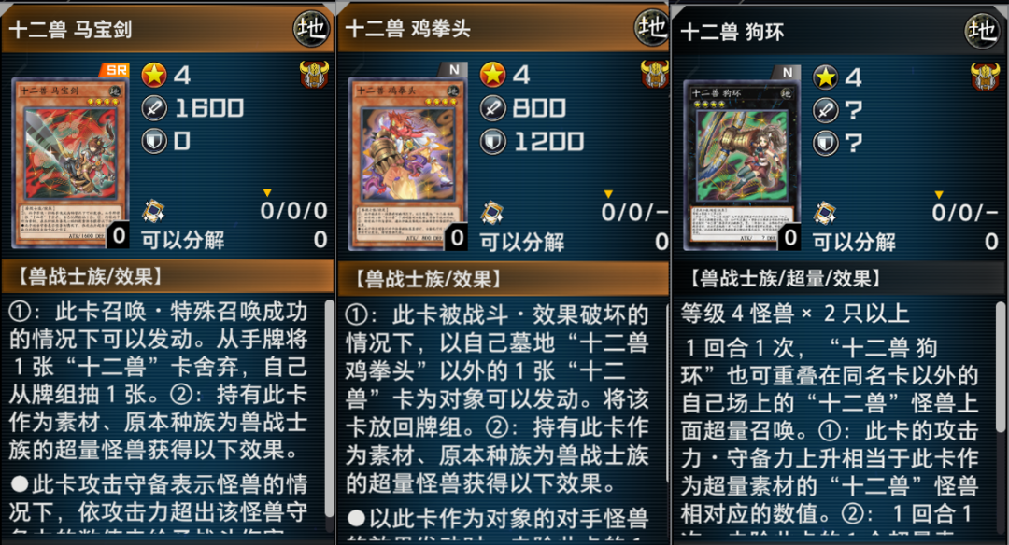Click the 马宝剑 effect text scrollbar
The height and width of the screenshot is (545, 1009).
point(330,408)
